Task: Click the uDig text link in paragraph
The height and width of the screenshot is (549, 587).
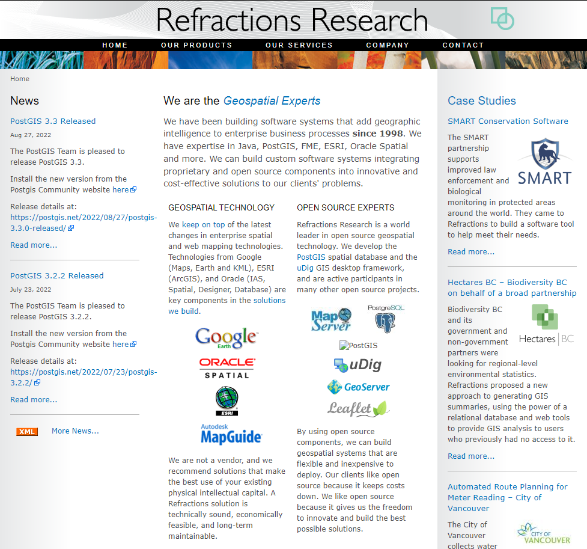Action: point(305,268)
